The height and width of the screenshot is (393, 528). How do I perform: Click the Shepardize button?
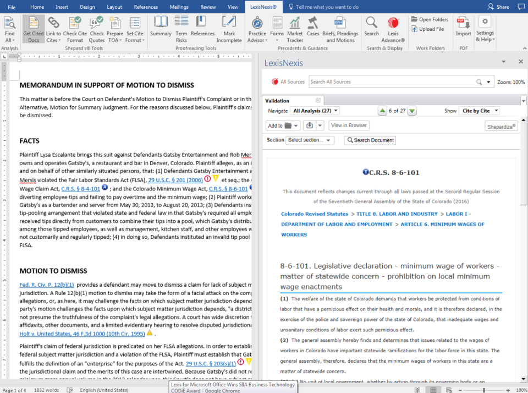[x=501, y=127]
